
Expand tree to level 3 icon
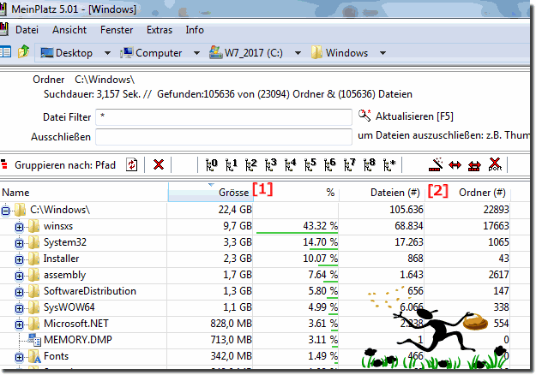[270, 164]
